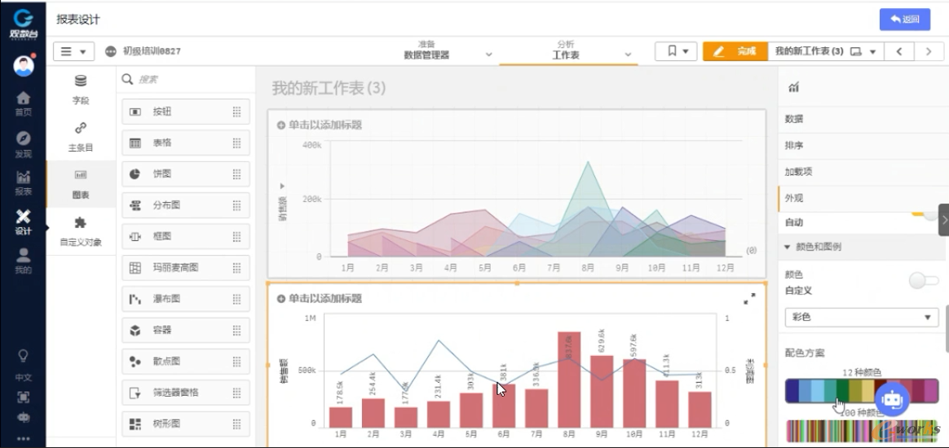Open the 彩色 color mode dropdown
This screenshot has width=949, height=448.
[861, 317]
